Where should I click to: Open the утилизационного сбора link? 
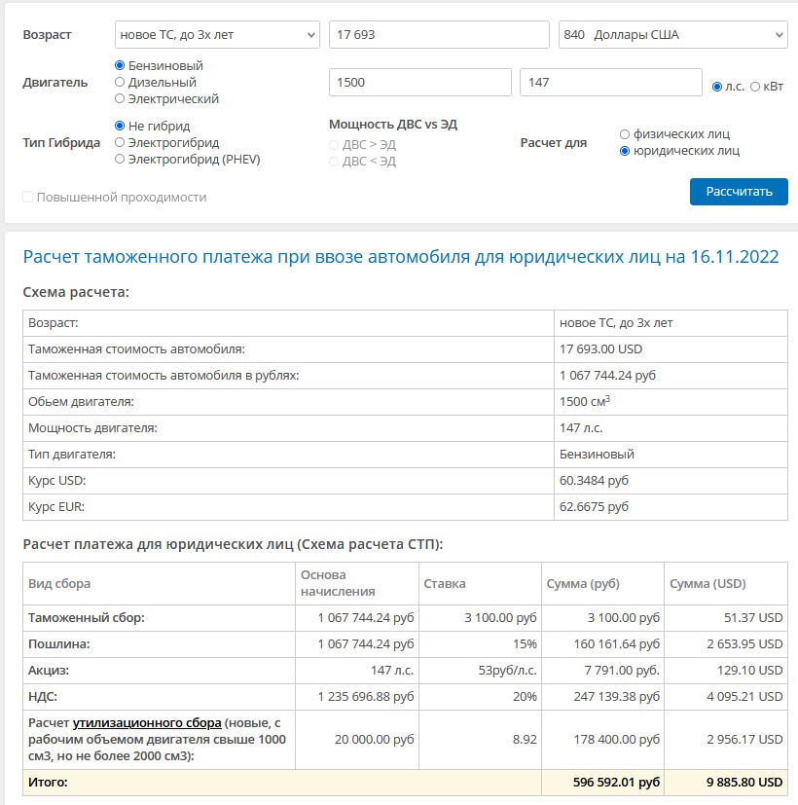[x=147, y=723]
